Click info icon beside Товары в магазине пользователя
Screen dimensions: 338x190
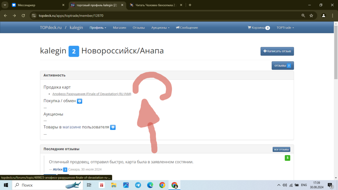pyautogui.click(x=113, y=127)
